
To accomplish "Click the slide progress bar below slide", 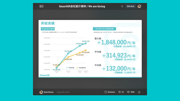I will [90, 77].
